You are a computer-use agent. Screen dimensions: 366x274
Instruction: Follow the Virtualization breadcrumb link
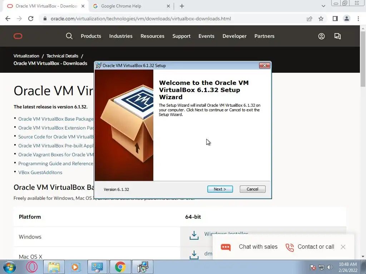[x=26, y=56]
